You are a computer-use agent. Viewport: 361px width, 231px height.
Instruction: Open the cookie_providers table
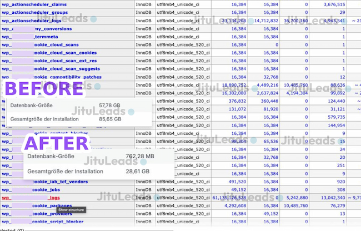pos(37,214)
